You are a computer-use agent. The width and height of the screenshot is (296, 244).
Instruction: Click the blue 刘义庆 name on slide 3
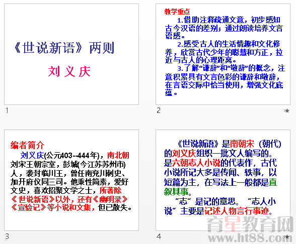tap(32, 155)
